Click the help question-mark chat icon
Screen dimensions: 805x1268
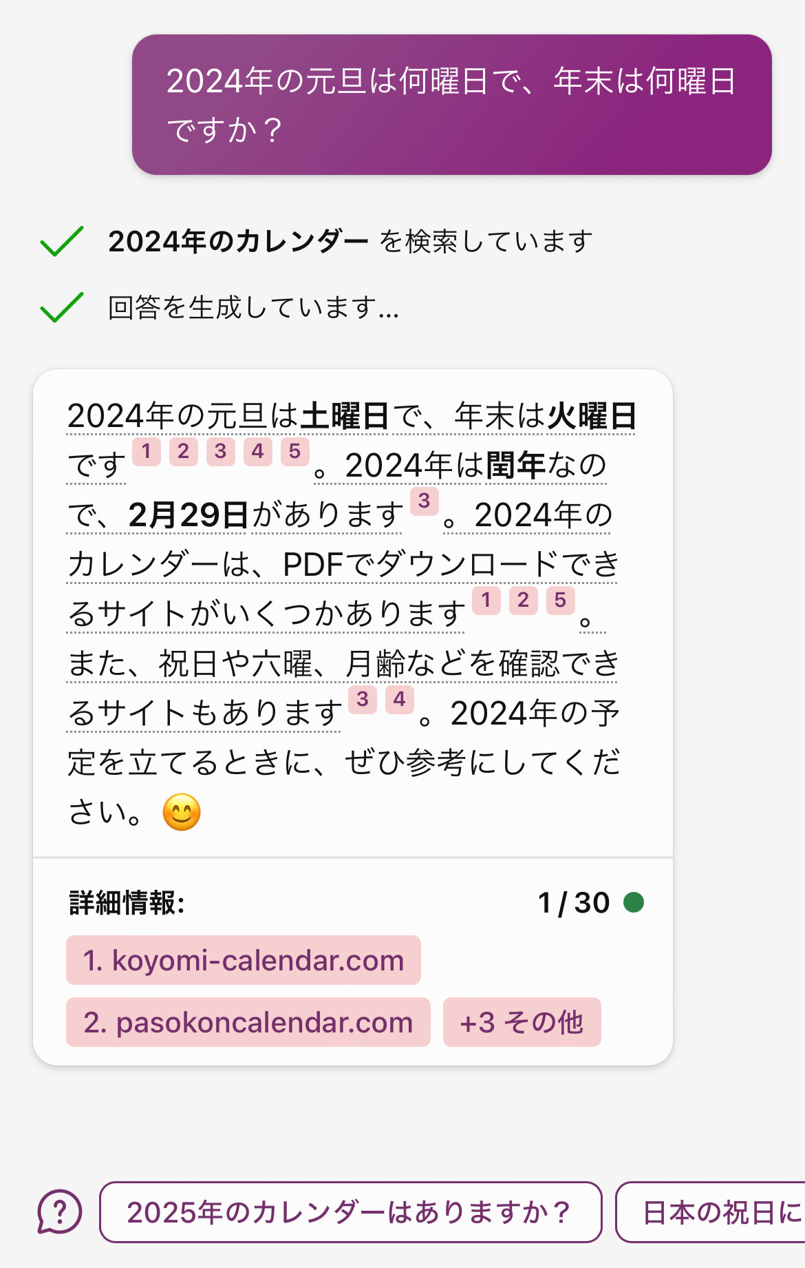(x=60, y=1212)
